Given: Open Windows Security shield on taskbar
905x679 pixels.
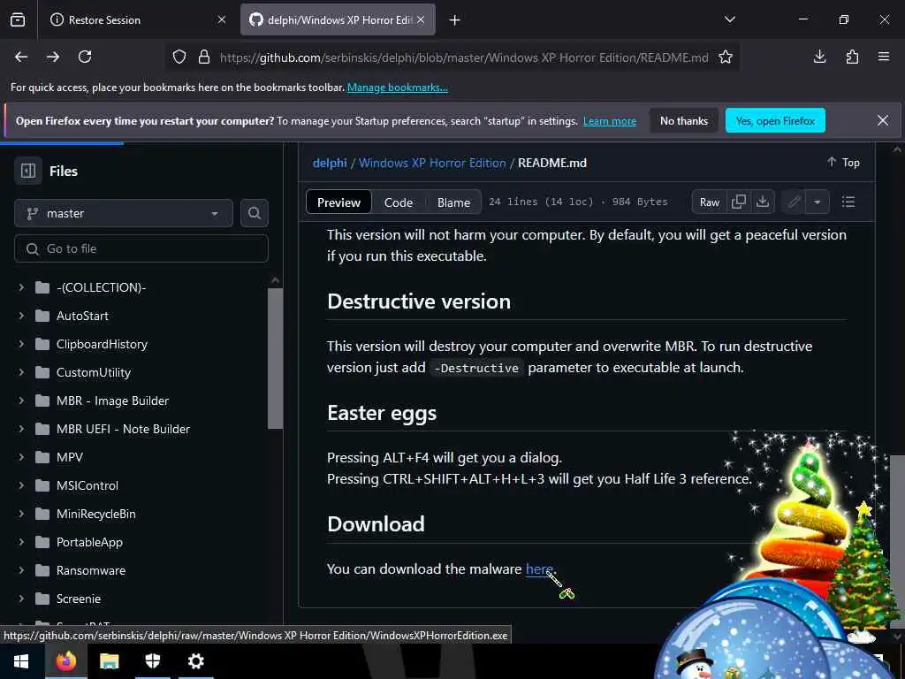Looking at the screenshot, I should 152,661.
